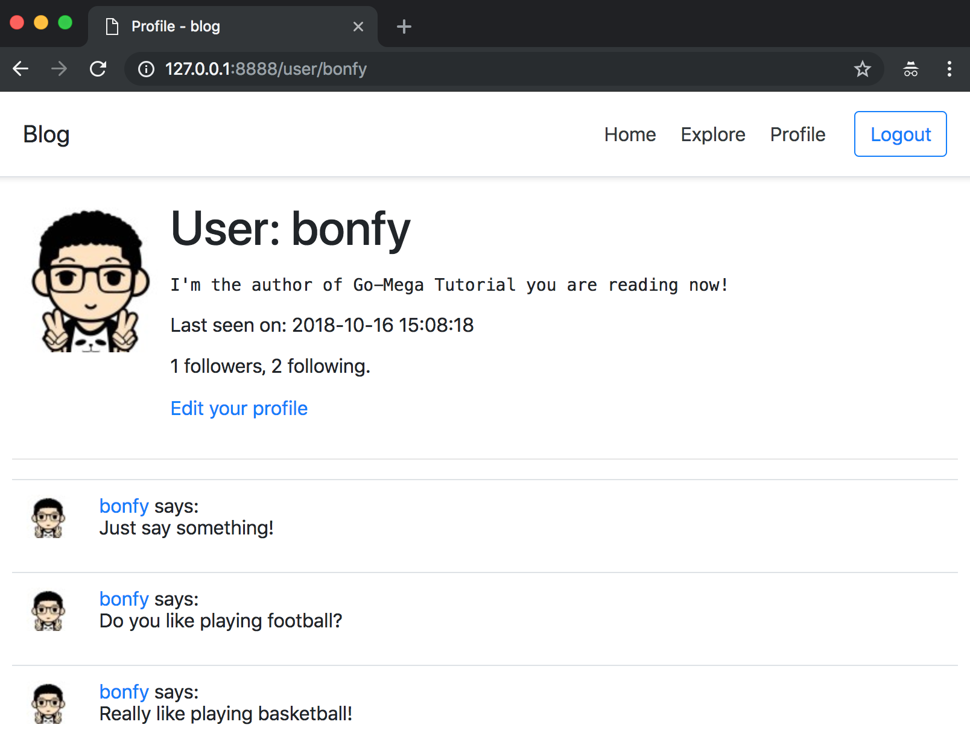Image resolution: width=970 pixels, height=742 pixels.
Task: Go to the Blog brand link
Action: coord(46,135)
